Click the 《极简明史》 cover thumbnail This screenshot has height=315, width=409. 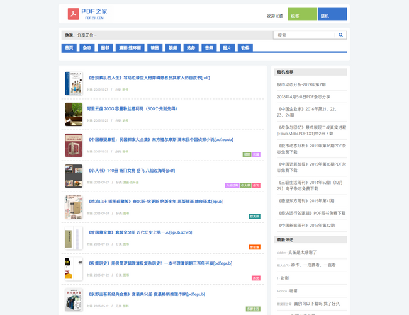[74, 268]
